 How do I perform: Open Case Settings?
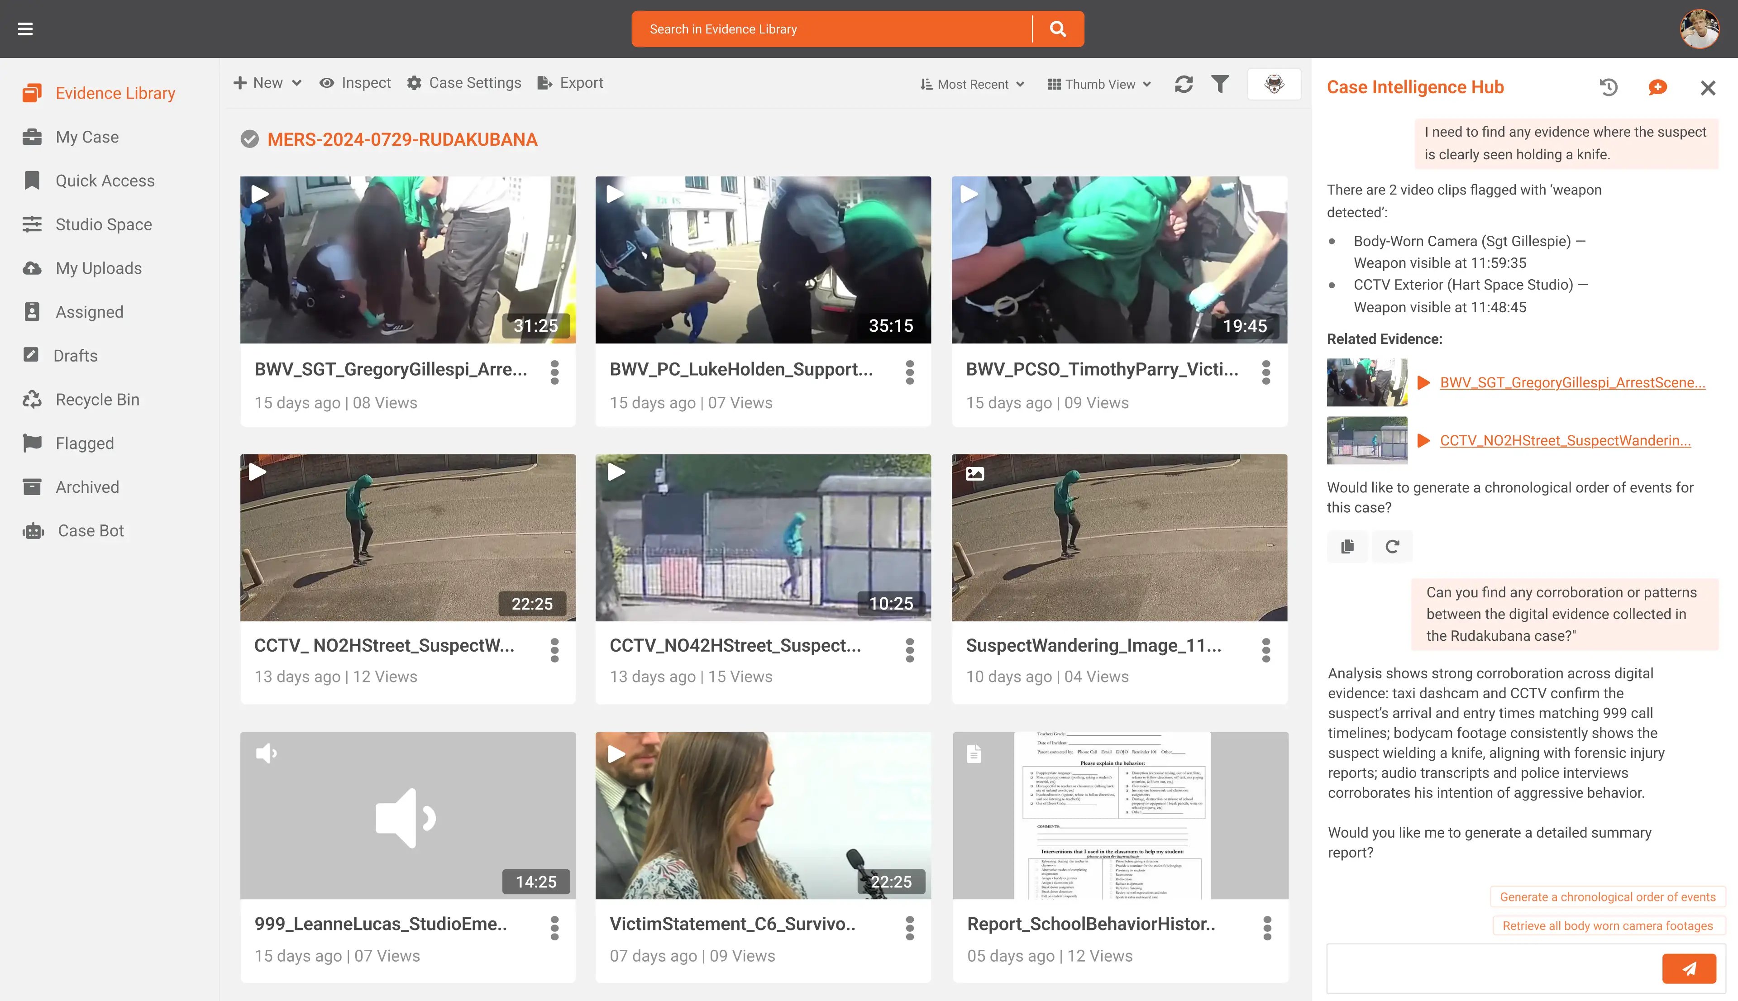pyautogui.click(x=464, y=83)
